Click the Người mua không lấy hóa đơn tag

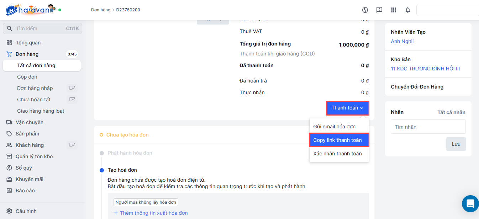(146, 202)
